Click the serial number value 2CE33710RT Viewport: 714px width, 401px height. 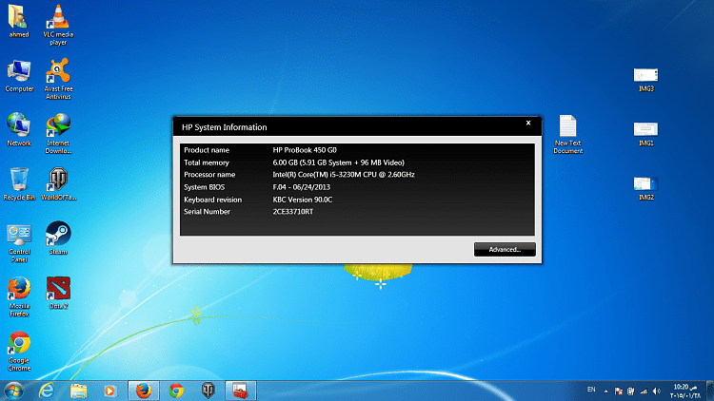tap(293, 212)
